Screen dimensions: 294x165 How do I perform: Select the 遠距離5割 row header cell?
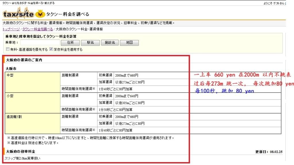32,123
